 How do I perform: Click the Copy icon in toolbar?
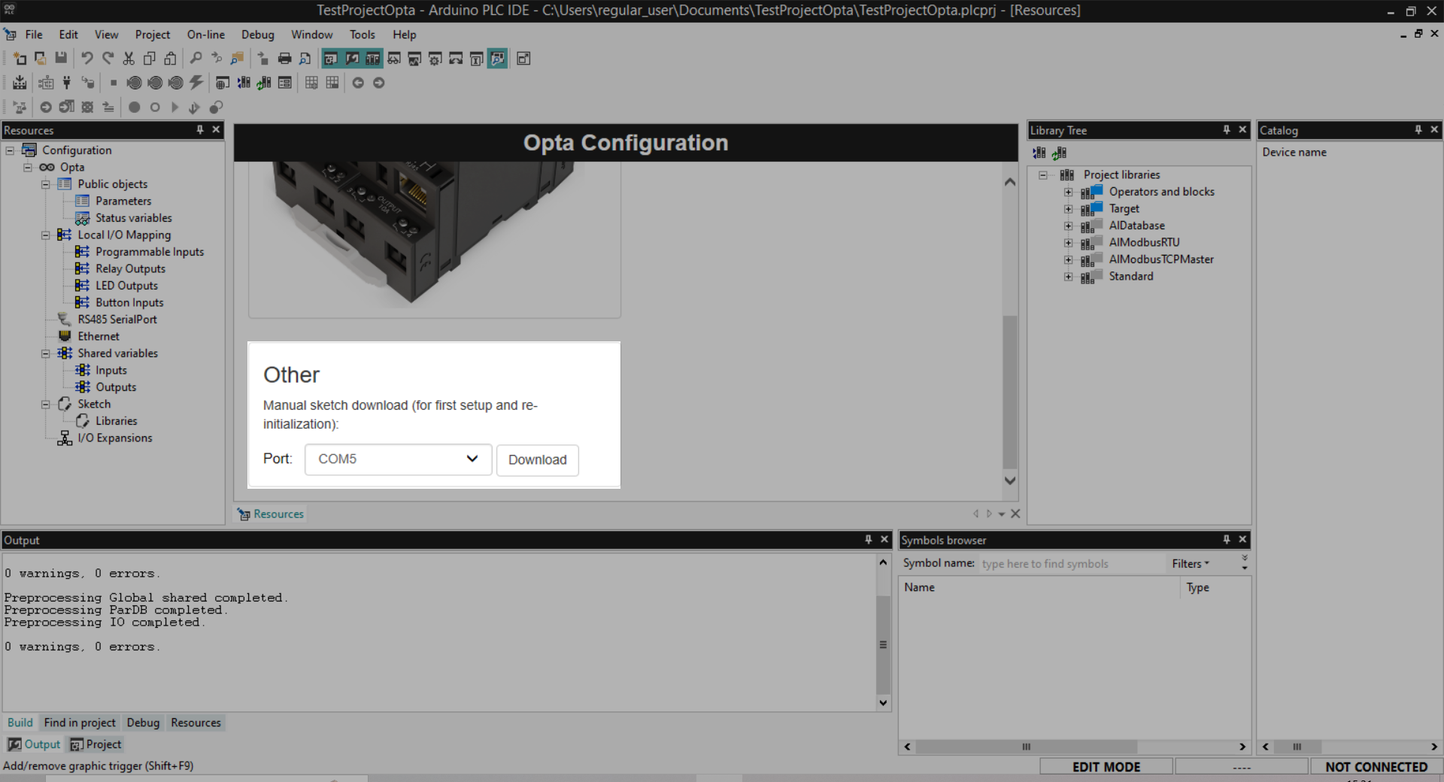[x=150, y=58]
